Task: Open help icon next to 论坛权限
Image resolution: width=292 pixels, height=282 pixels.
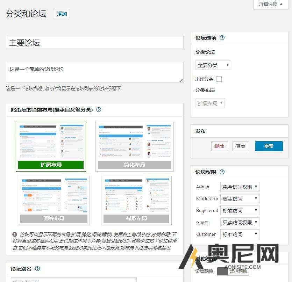Action: click(222, 172)
